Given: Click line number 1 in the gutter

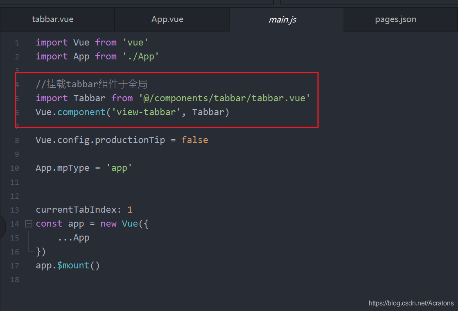Looking at the screenshot, I should click(x=16, y=43).
